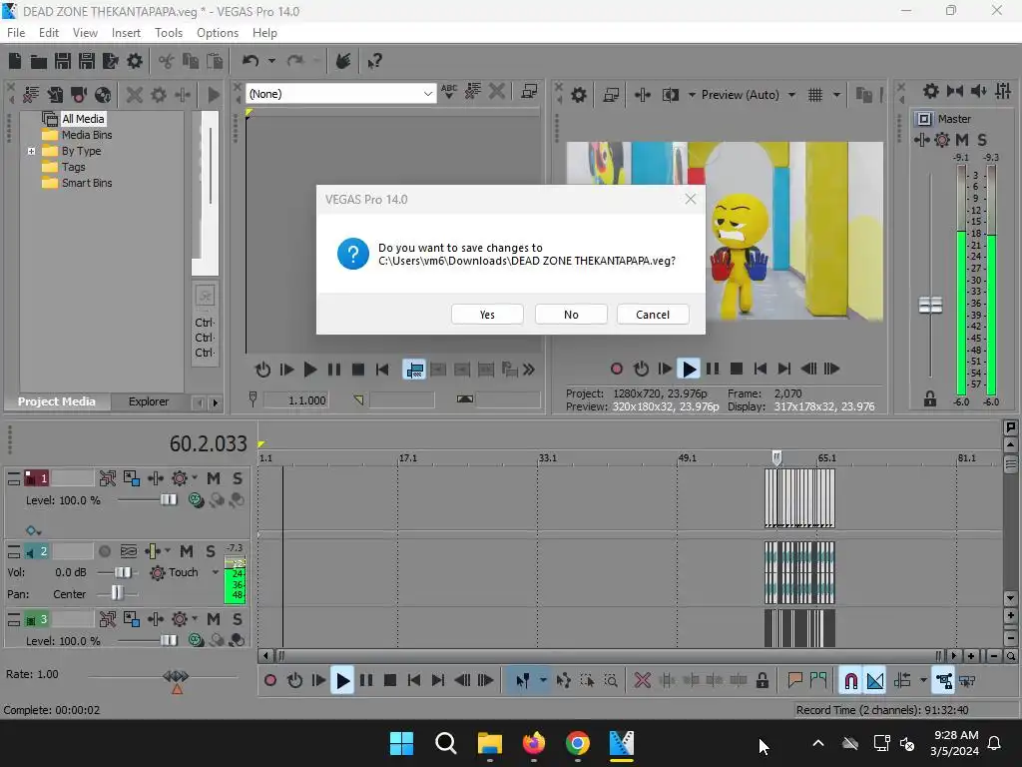
Task: Click the Master volume fader
Action: click(930, 305)
